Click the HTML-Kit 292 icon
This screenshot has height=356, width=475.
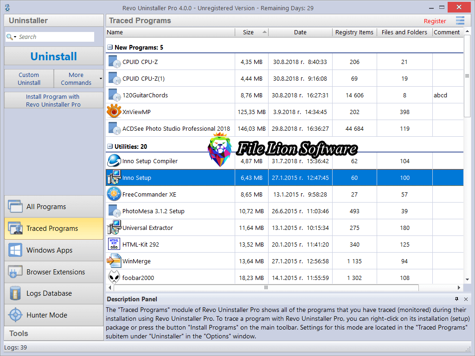coord(114,244)
